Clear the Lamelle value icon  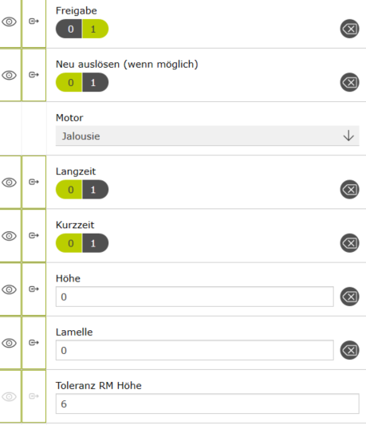coord(349,350)
